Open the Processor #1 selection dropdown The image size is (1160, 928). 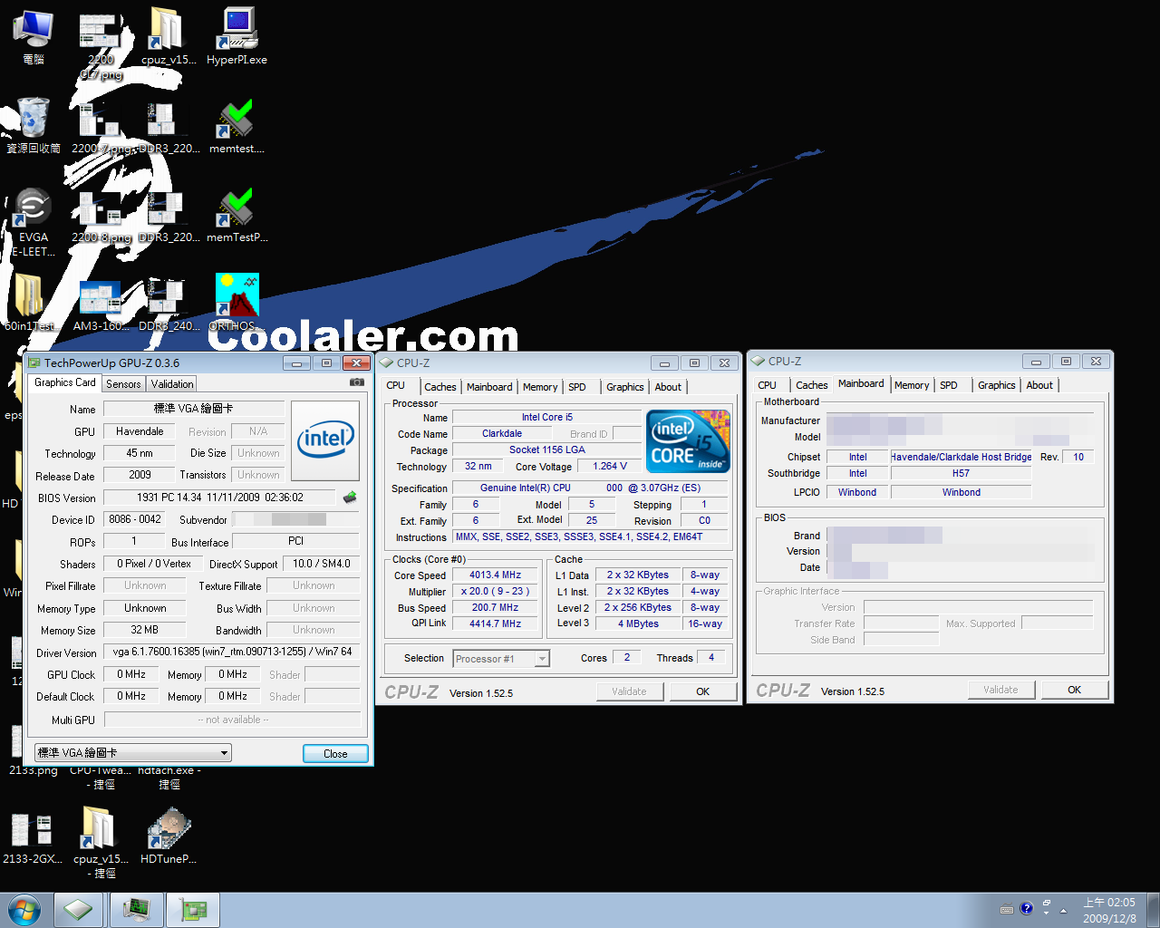tap(501, 659)
